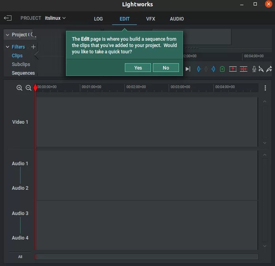Maximize the Lightworks window
The image size is (275, 266).
coord(255,4)
